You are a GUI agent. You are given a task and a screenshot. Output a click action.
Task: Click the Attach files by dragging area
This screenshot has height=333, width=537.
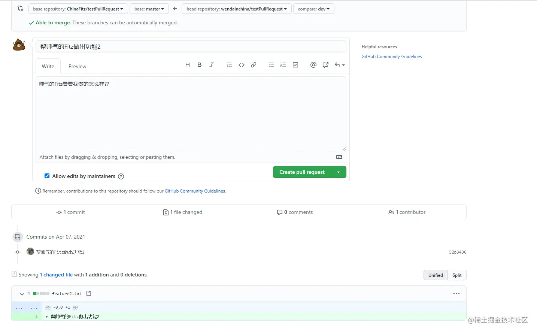pyautogui.click(x=191, y=157)
